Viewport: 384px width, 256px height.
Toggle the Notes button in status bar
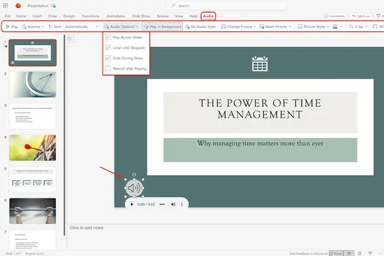tap(336, 254)
